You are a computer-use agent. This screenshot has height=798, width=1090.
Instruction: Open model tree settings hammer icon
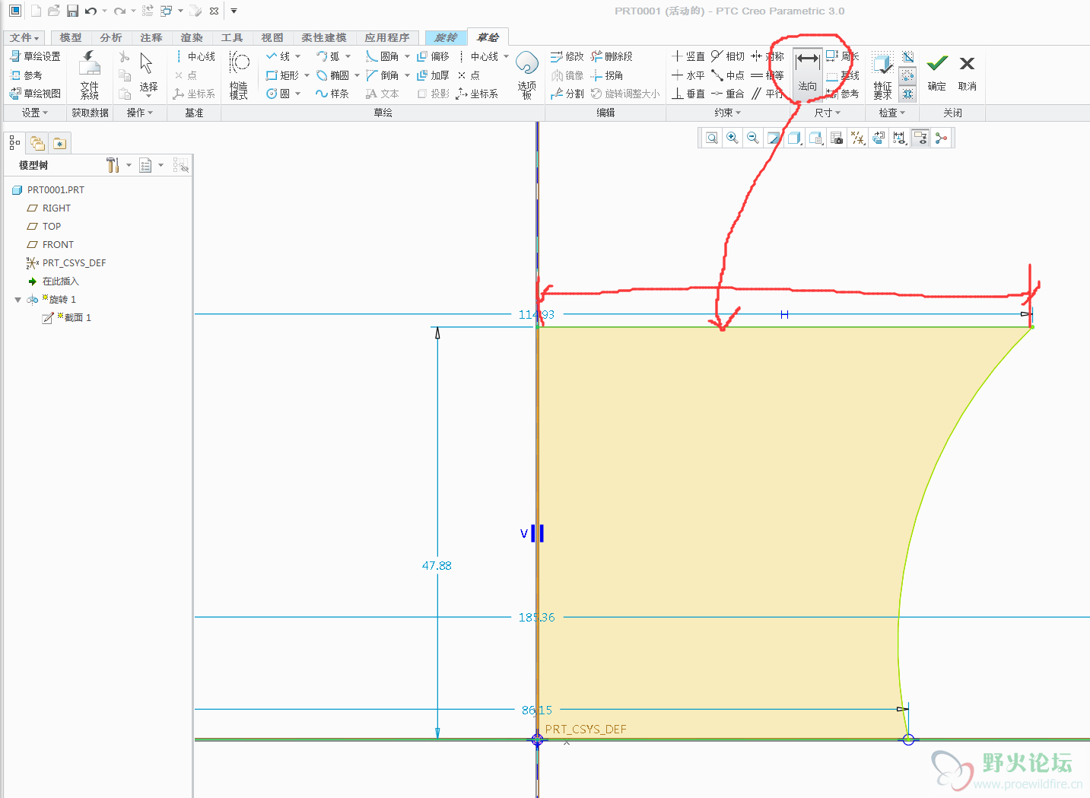coord(113,165)
